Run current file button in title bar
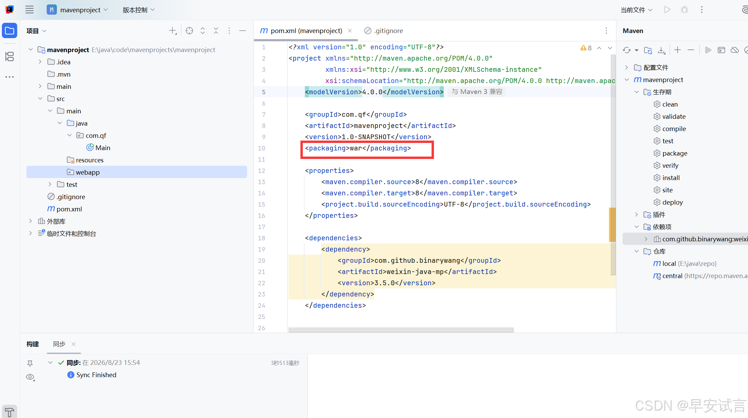 (x=667, y=10)
